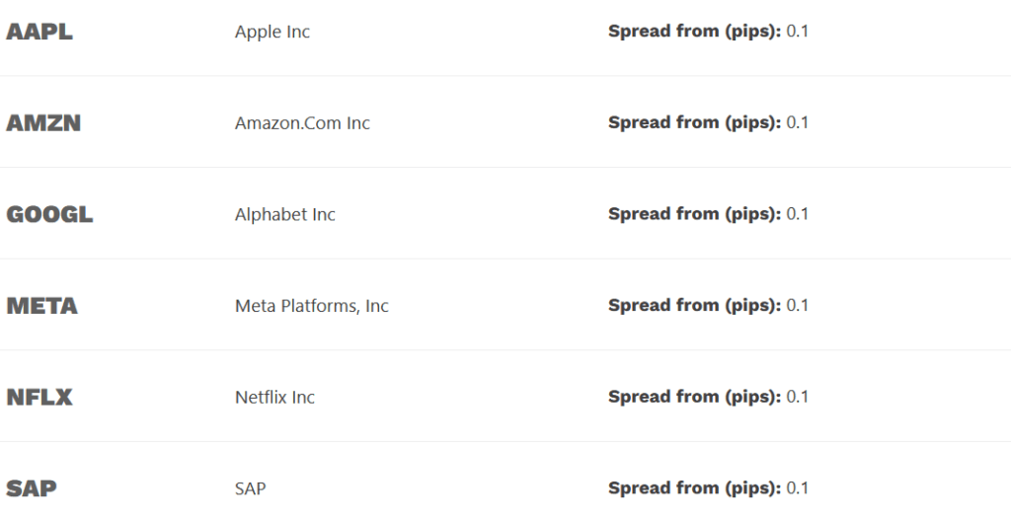Click the META ticker symbol
The height and width of the screenshot is (522, 1011).
click(x=41, y=306)
